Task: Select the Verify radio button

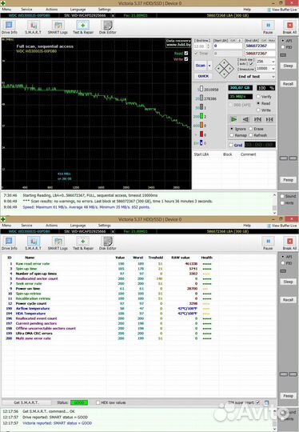Action: click(x=258, y=97)
